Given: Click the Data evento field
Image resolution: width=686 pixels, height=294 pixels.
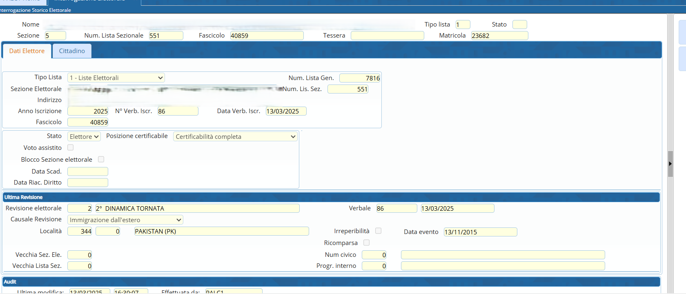Looking at the screenshot, I should pyautogui.click(x=480, y=232).
